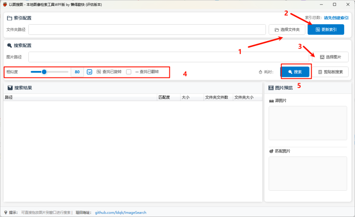Focus the 文件夹路径 text field
The image size is (355, 217).
click(x=147, y=30)
